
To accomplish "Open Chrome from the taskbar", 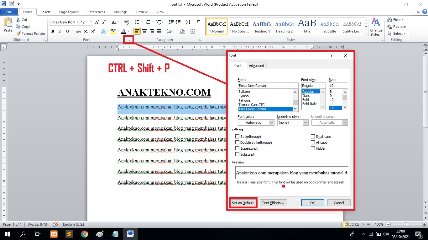I will (84, 234).
